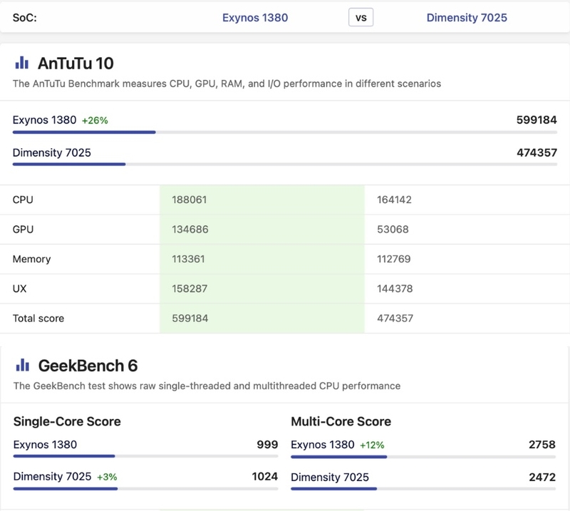Select the +3% badge beside Dimensity 7025
Image resolution: width=570 pixels, height=511 pixels.
coord(108,477)
